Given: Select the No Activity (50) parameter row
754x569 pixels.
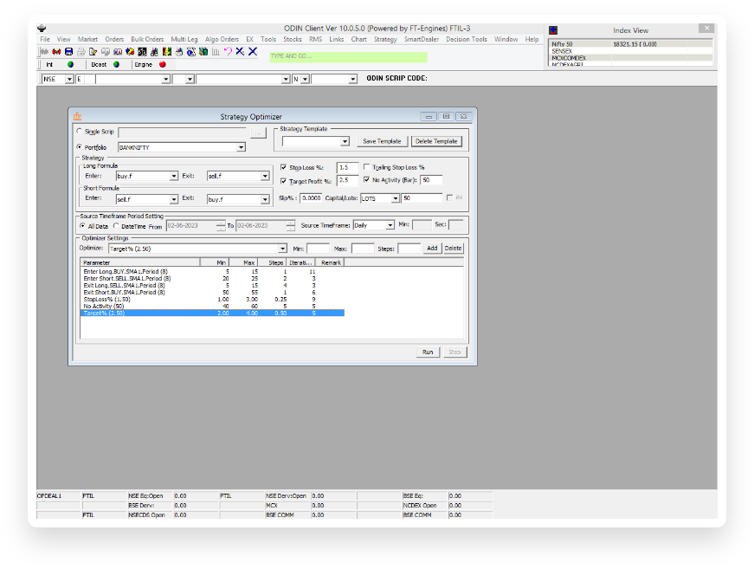Looking at the screenshot, I should coord(211,306).
